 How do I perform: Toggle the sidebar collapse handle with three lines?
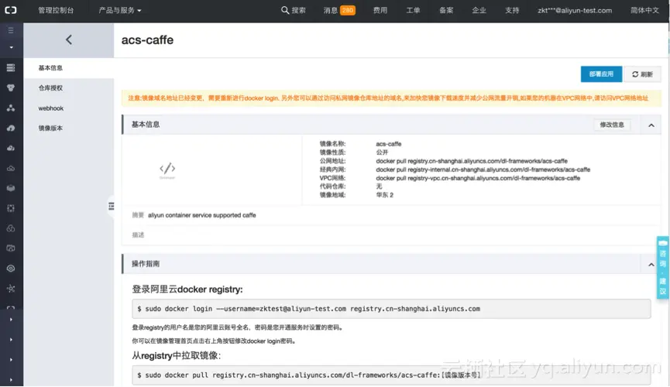point(111,207)
